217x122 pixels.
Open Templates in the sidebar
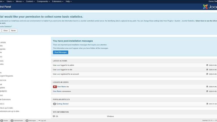tap(2, 88)
